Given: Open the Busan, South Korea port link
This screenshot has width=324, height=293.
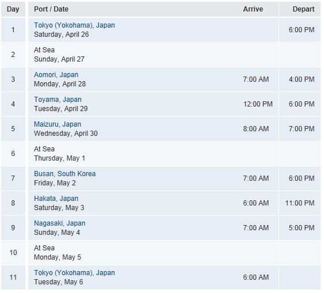Looking at the screenshot, I should [65, 174].
